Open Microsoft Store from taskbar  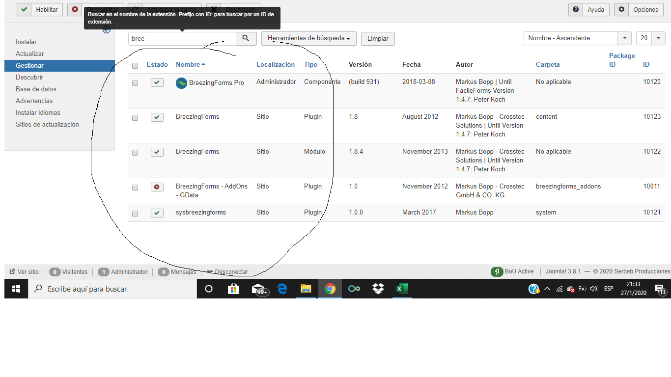pos(233,289)
